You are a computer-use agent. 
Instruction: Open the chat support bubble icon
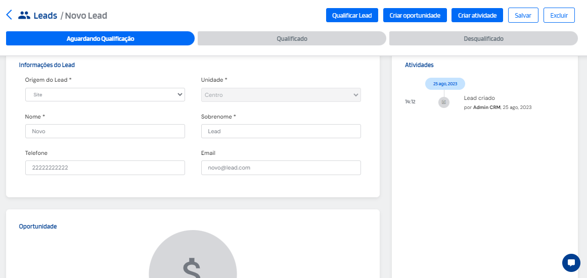[571, 263]
